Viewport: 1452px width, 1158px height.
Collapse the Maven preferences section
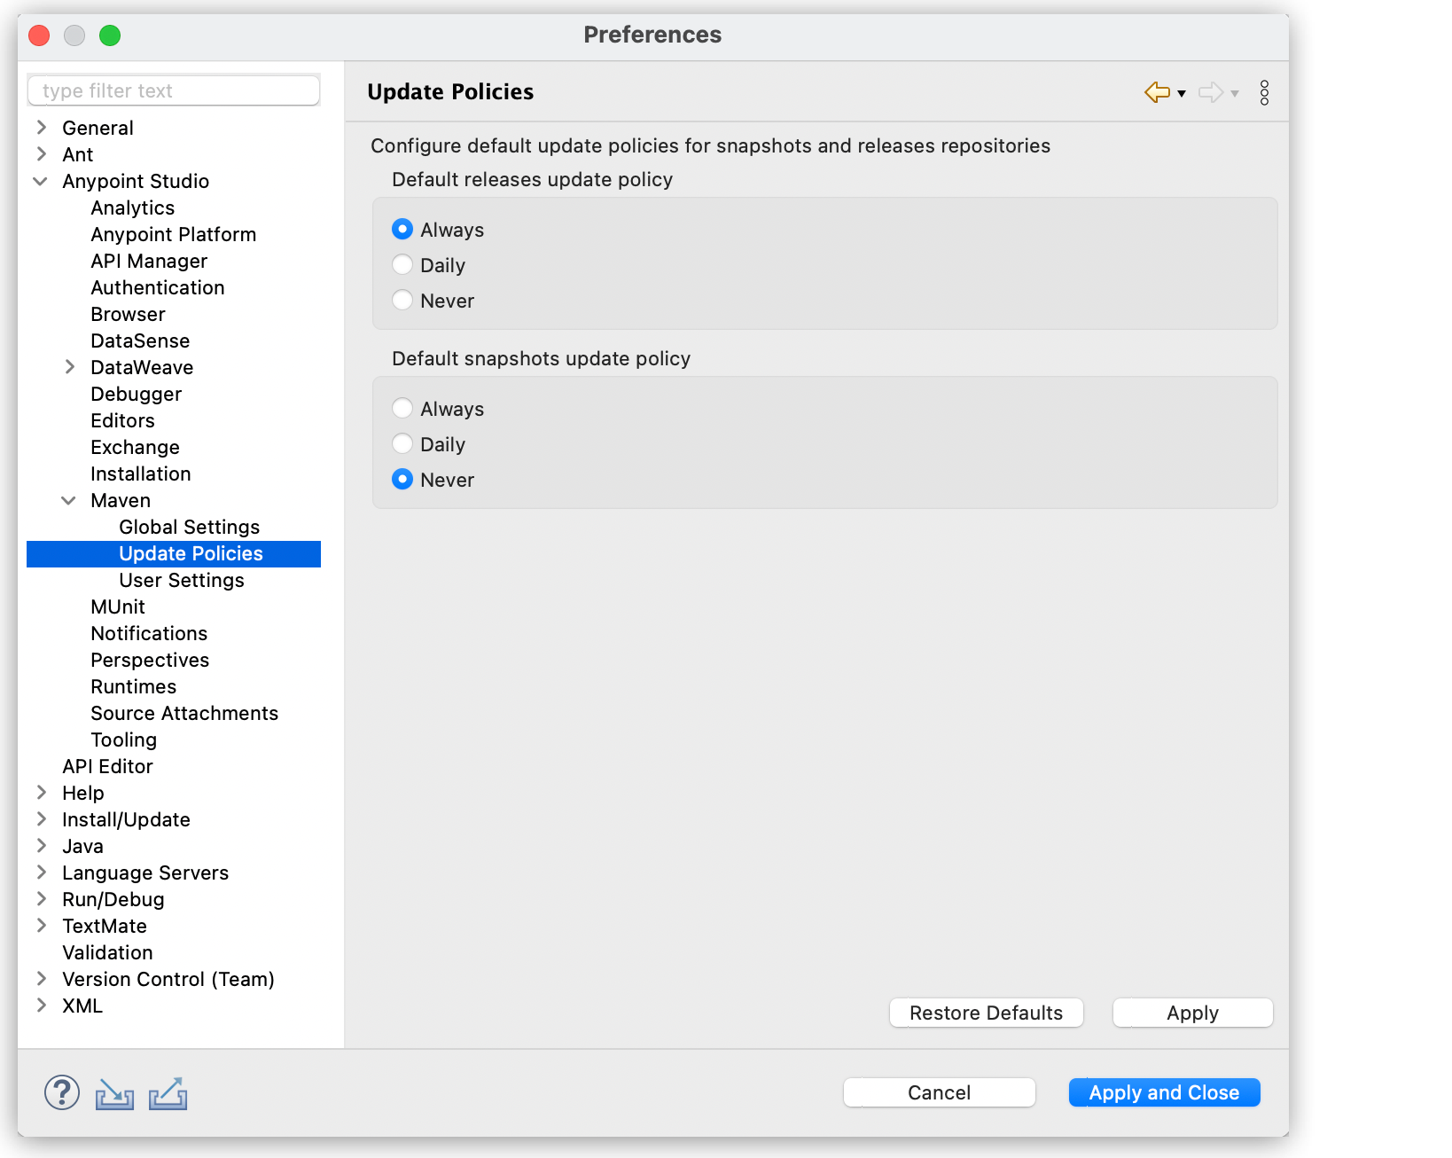(x=69, y=500)
